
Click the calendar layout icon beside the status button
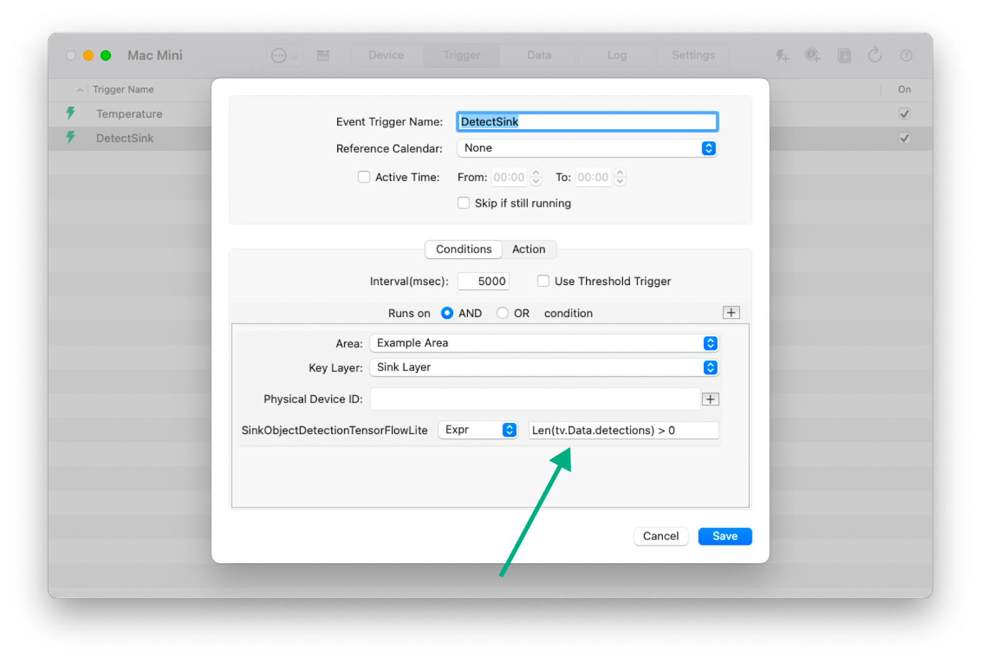[323, 55]
